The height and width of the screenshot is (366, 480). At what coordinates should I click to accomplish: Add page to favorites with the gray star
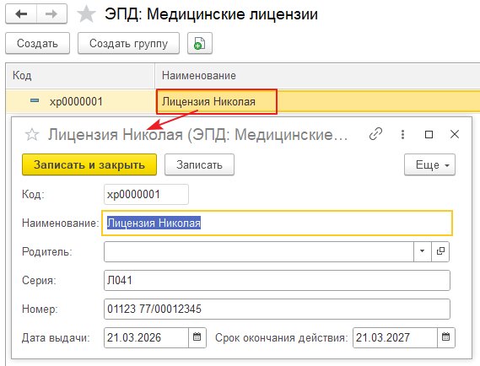tap(86, 14)
